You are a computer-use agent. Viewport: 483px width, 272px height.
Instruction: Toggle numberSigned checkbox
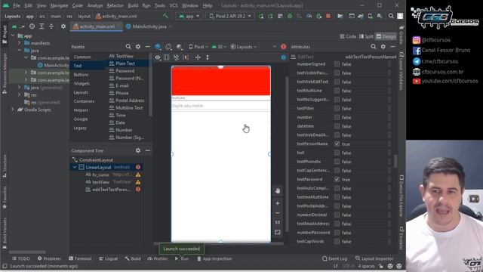tap(337, 64)
